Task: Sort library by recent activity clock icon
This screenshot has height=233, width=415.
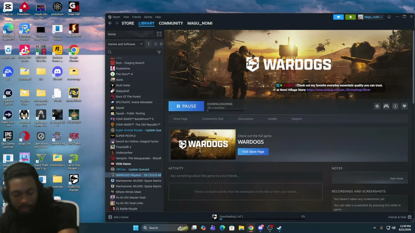Action: [156, 44]
